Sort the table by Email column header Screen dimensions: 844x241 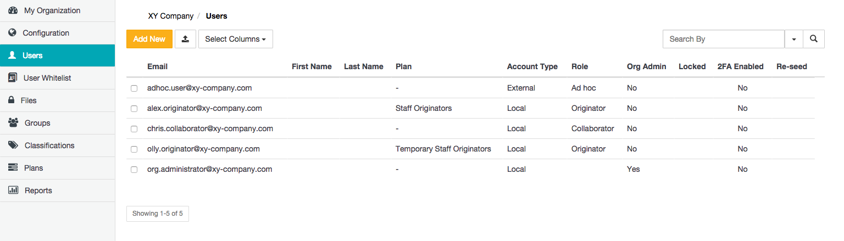[x=157, y=66]
